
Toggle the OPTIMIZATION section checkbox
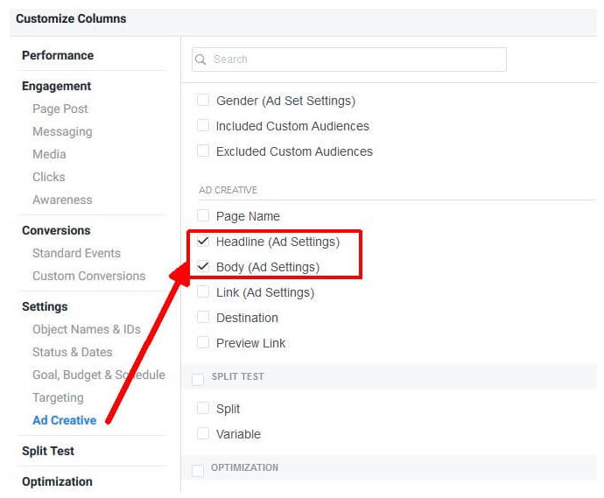pyautogui.click(x=198, y=470)
